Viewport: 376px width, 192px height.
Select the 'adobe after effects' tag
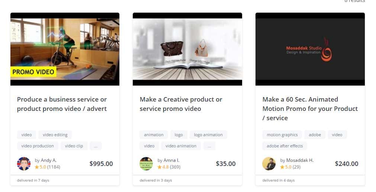pos(285,146)
